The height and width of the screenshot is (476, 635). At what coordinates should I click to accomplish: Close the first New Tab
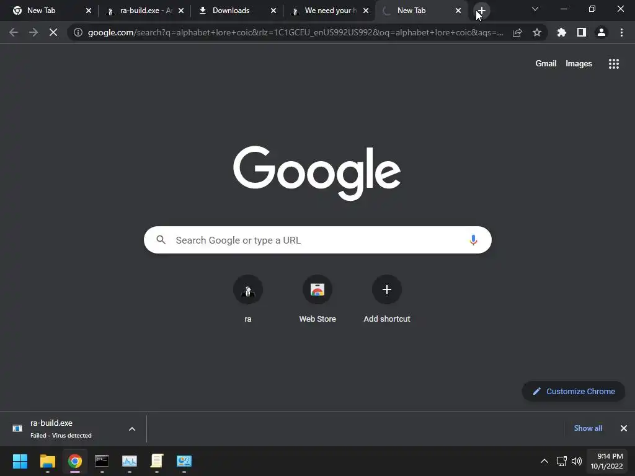pyautogui.click(x=89, y=11)
